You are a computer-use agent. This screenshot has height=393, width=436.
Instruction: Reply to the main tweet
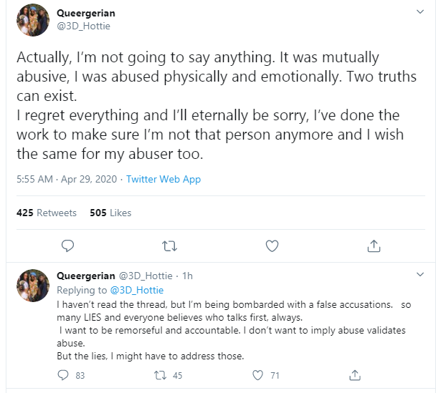pos(68,246)
